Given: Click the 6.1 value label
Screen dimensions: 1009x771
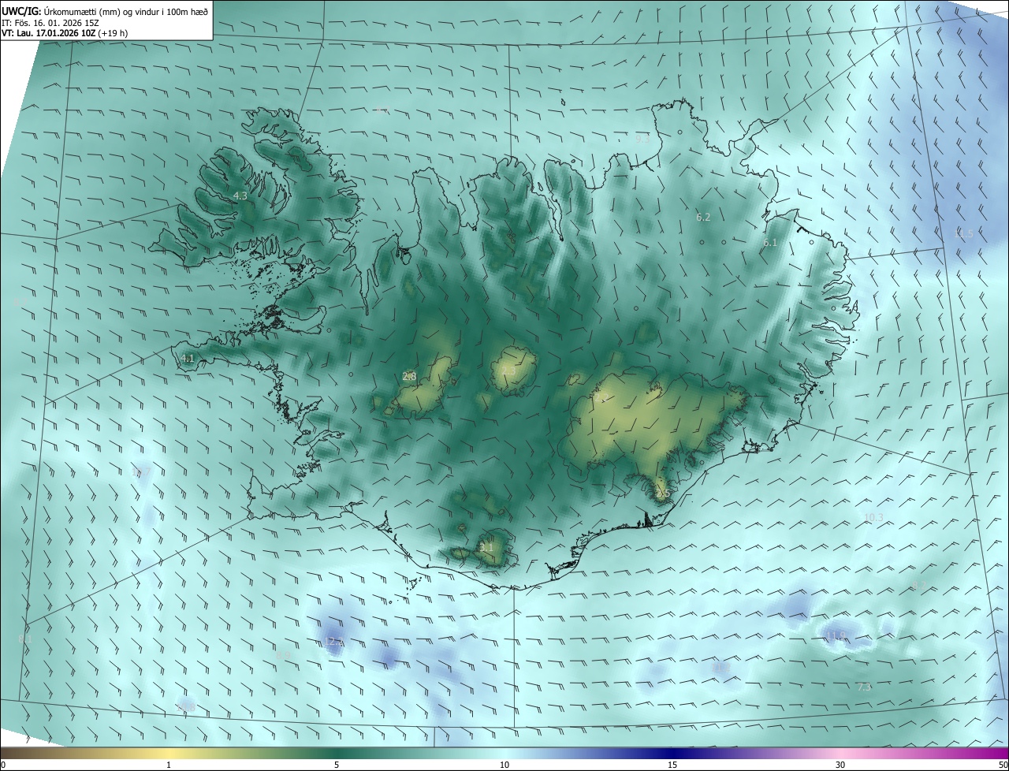Looking at the screenshot, I should pos(770,243).
